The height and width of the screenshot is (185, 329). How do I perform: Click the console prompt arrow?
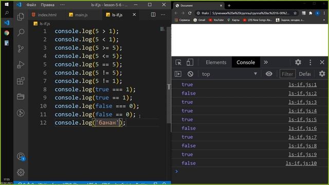point(176,171)
